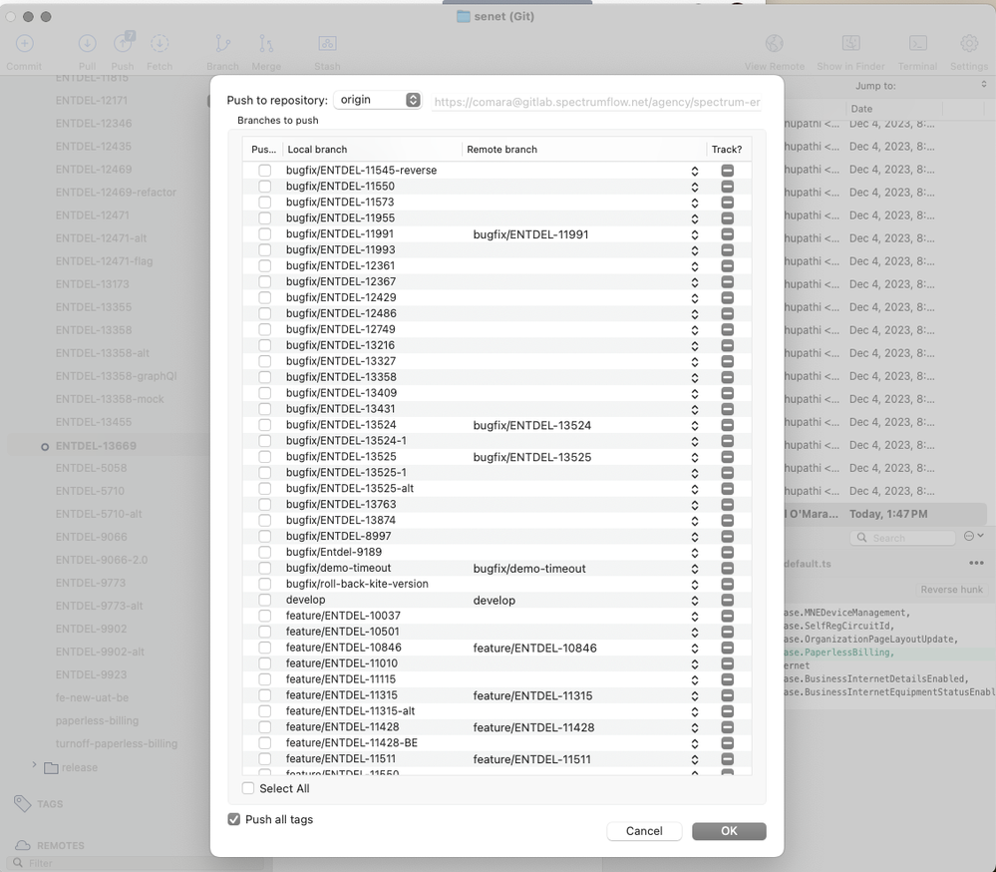The width and height of the screenshot is (996, 872).
Task: Click the release folder icon
Action: click(x=51, y=768)
